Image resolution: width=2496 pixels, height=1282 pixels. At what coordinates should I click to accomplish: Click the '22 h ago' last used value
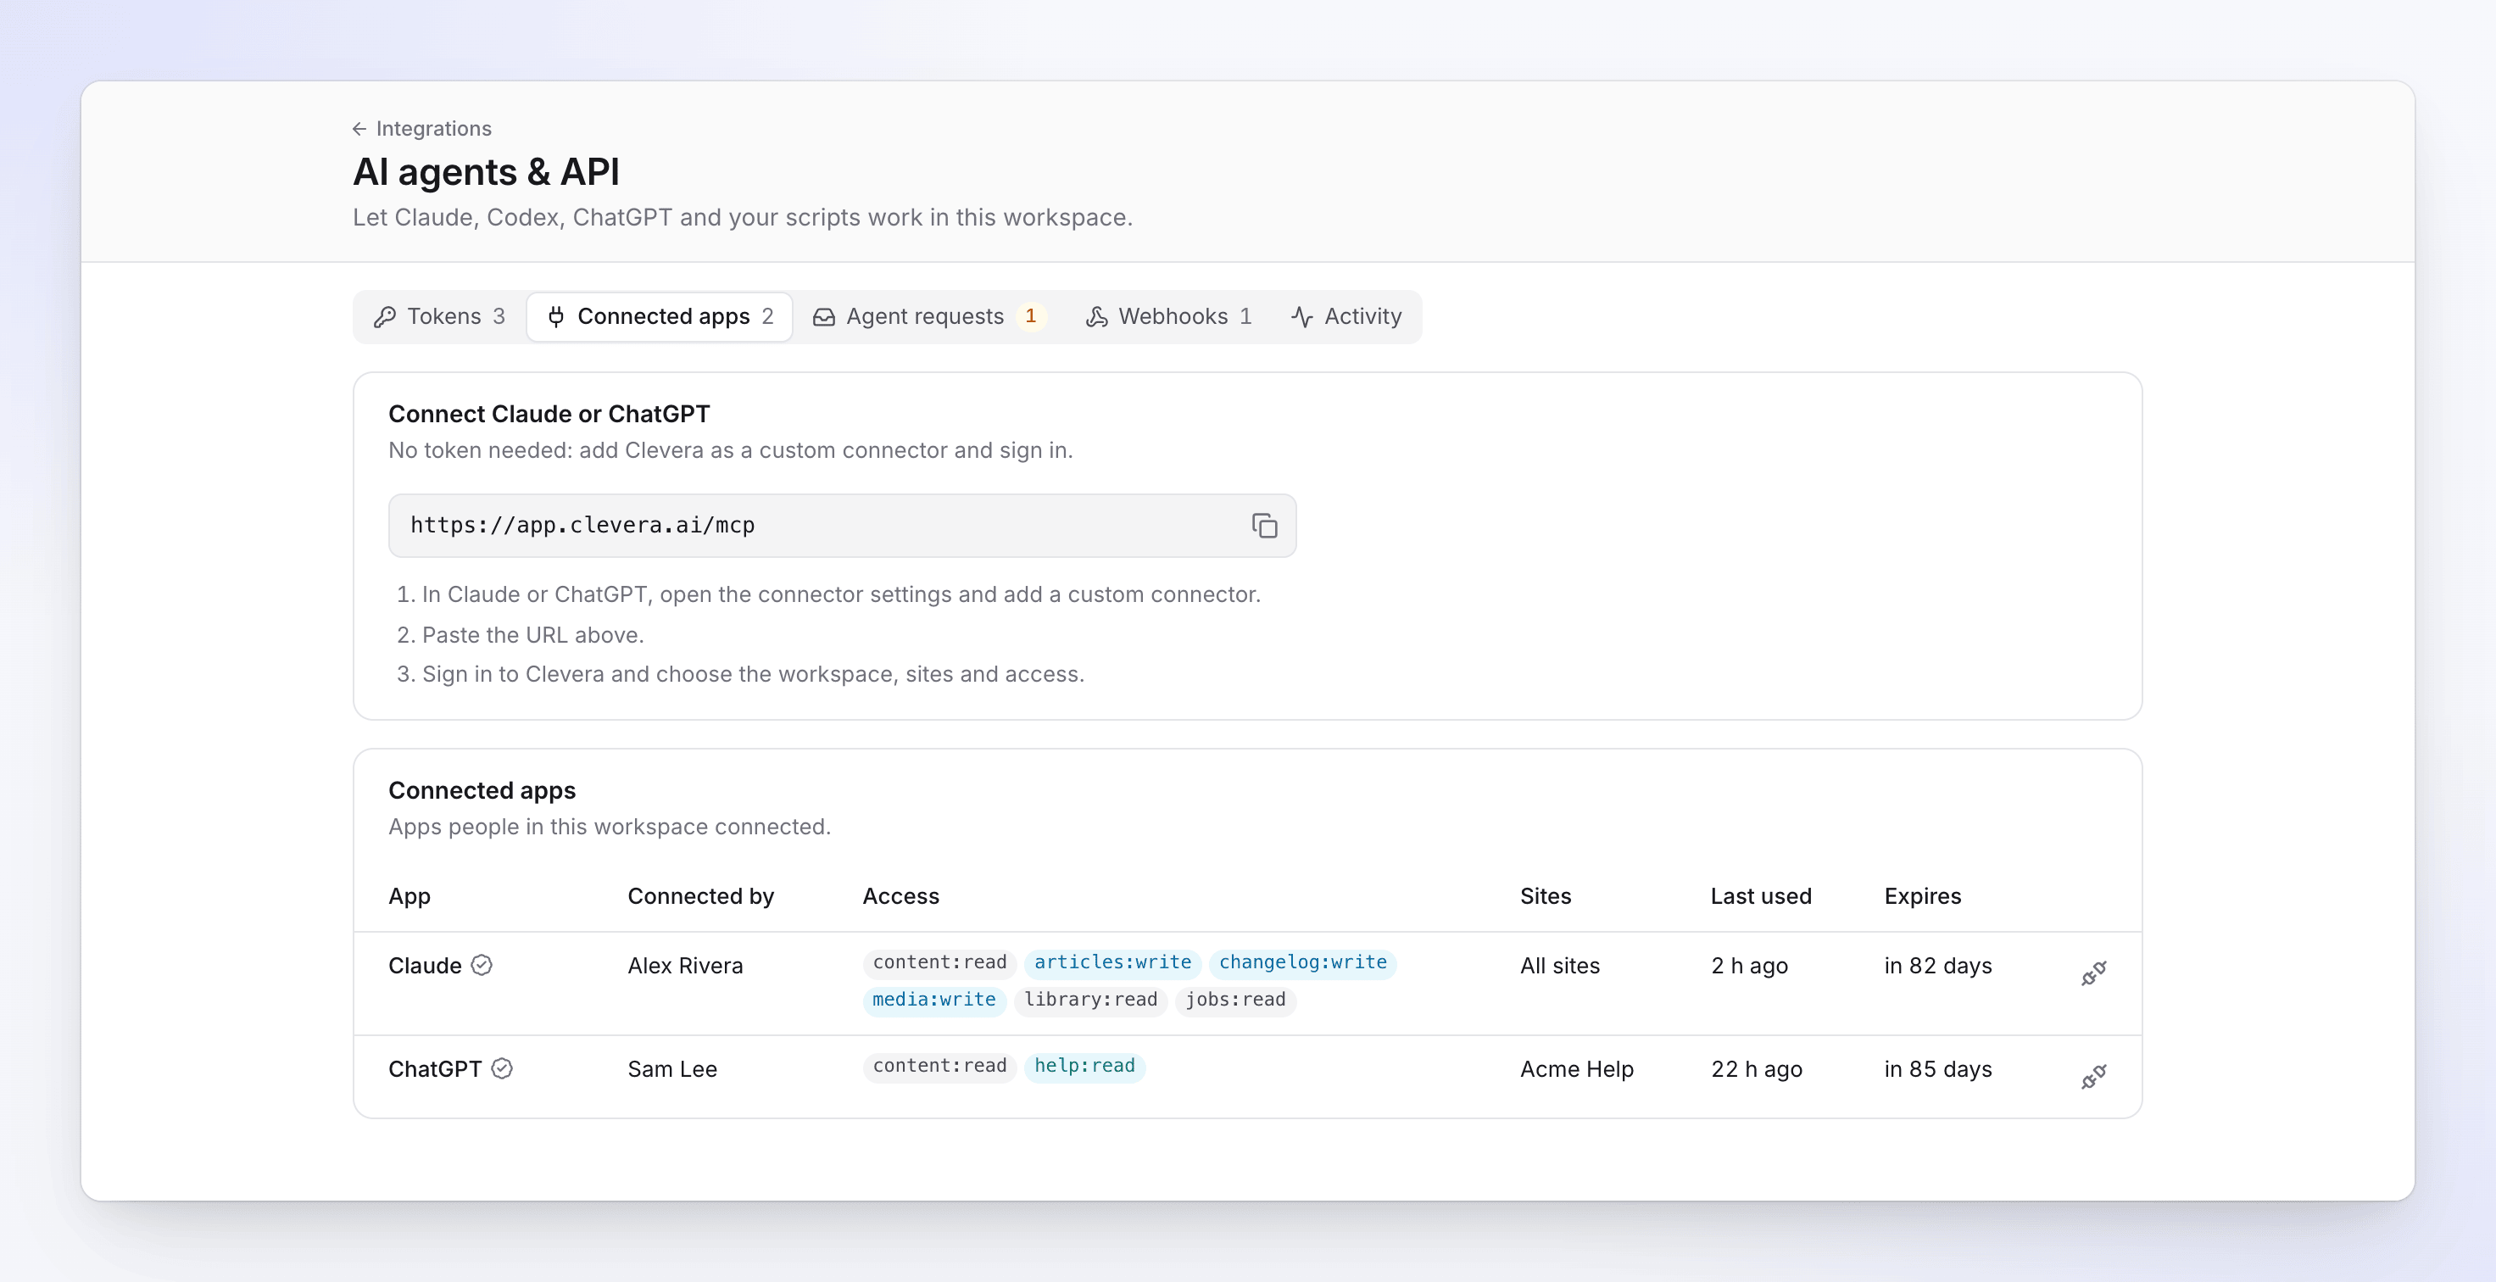pos(1757,1069)
